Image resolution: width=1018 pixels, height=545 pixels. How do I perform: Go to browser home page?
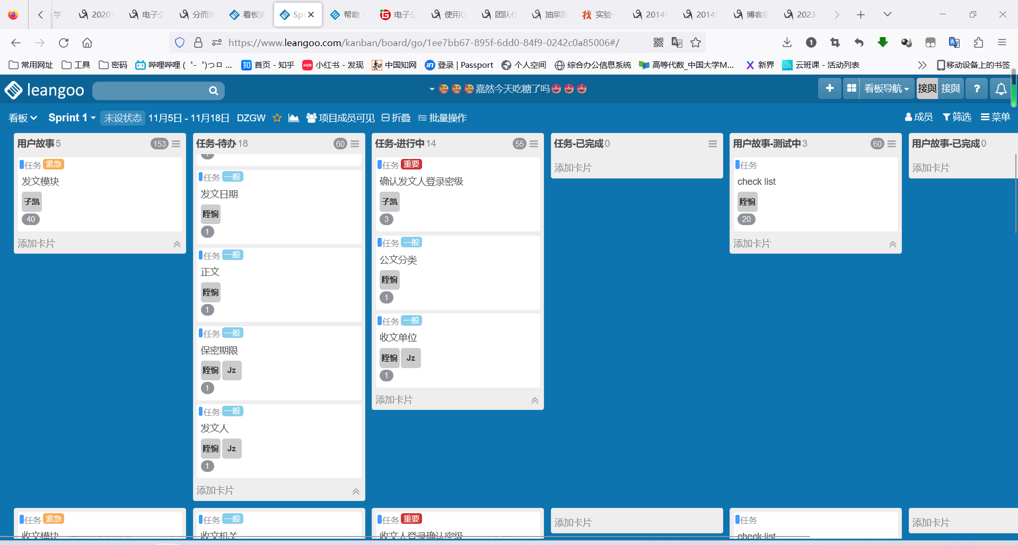click(x=87, y=43)
